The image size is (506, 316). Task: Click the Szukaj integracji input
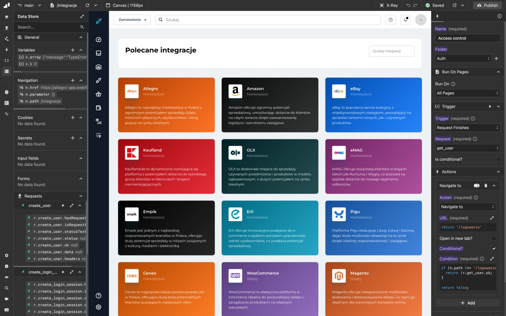point(392,51)
